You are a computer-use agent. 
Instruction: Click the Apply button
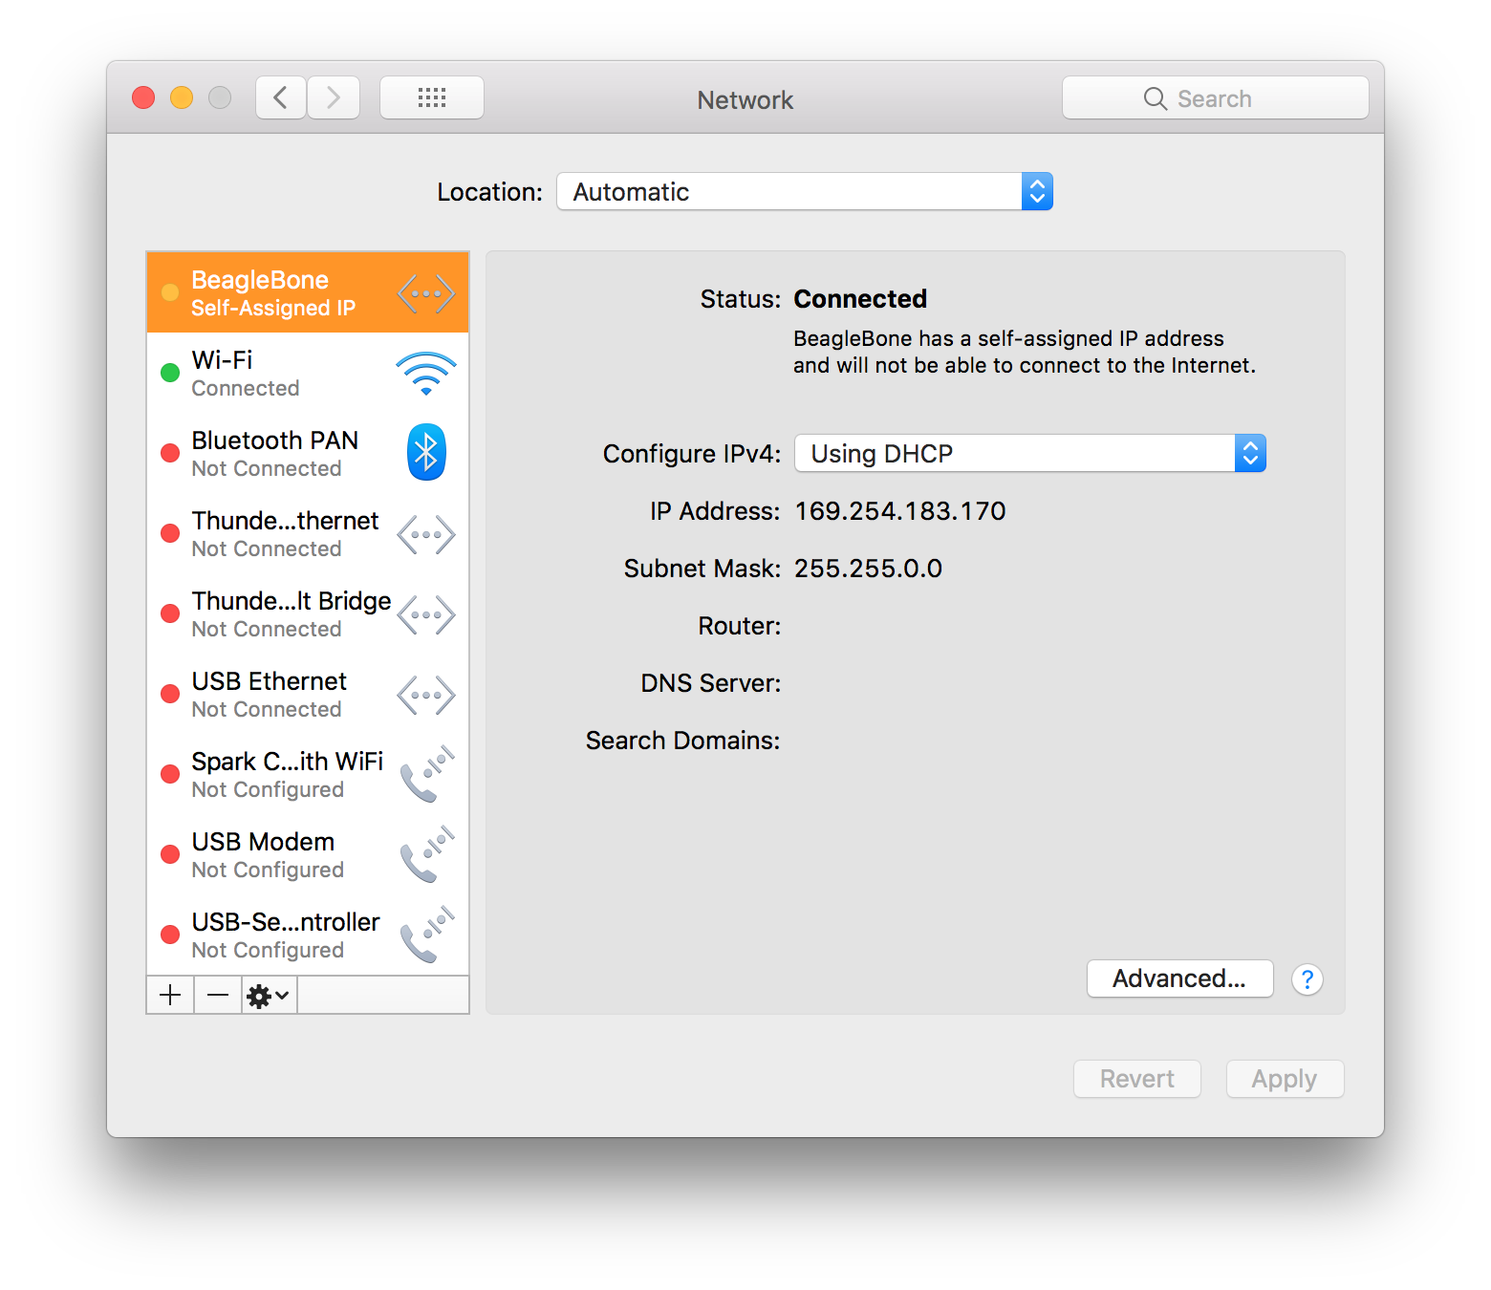coord(1285,1079)
